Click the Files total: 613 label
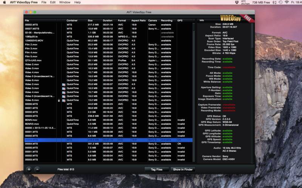The image size is (302, 188). 66,170
